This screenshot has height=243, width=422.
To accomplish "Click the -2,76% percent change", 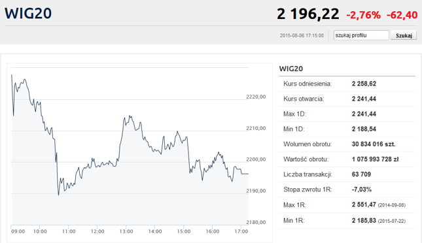I will pos(364,15).
